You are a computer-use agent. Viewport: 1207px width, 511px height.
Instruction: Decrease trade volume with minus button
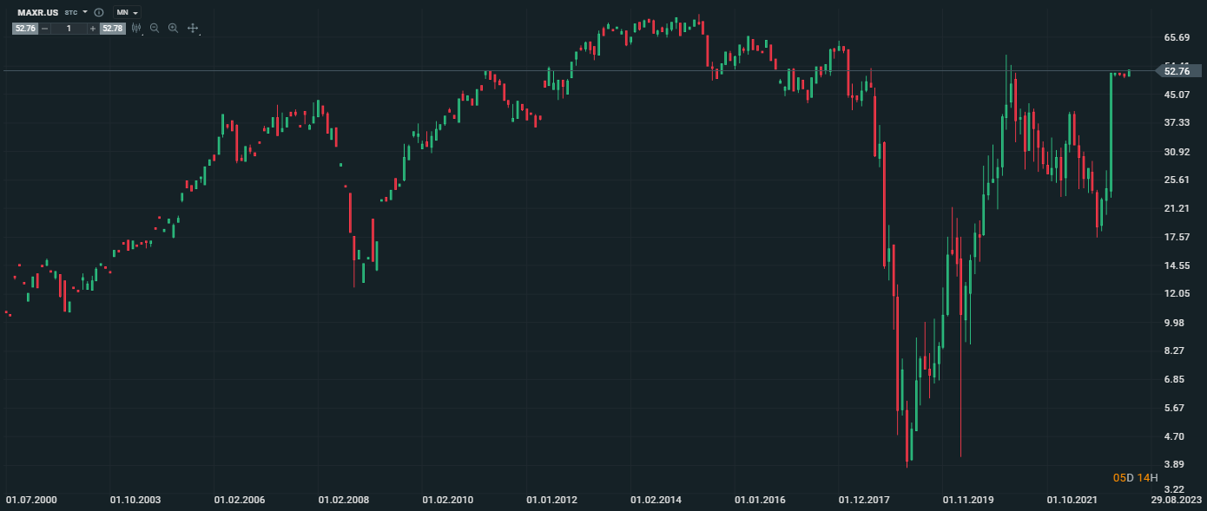click(45, 29)
